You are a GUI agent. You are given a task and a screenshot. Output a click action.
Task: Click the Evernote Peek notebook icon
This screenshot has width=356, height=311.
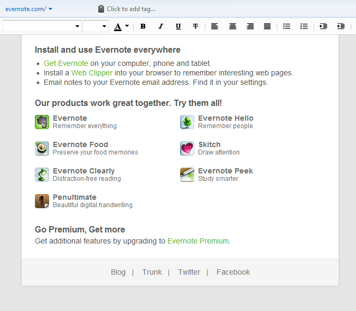[187, 174]
